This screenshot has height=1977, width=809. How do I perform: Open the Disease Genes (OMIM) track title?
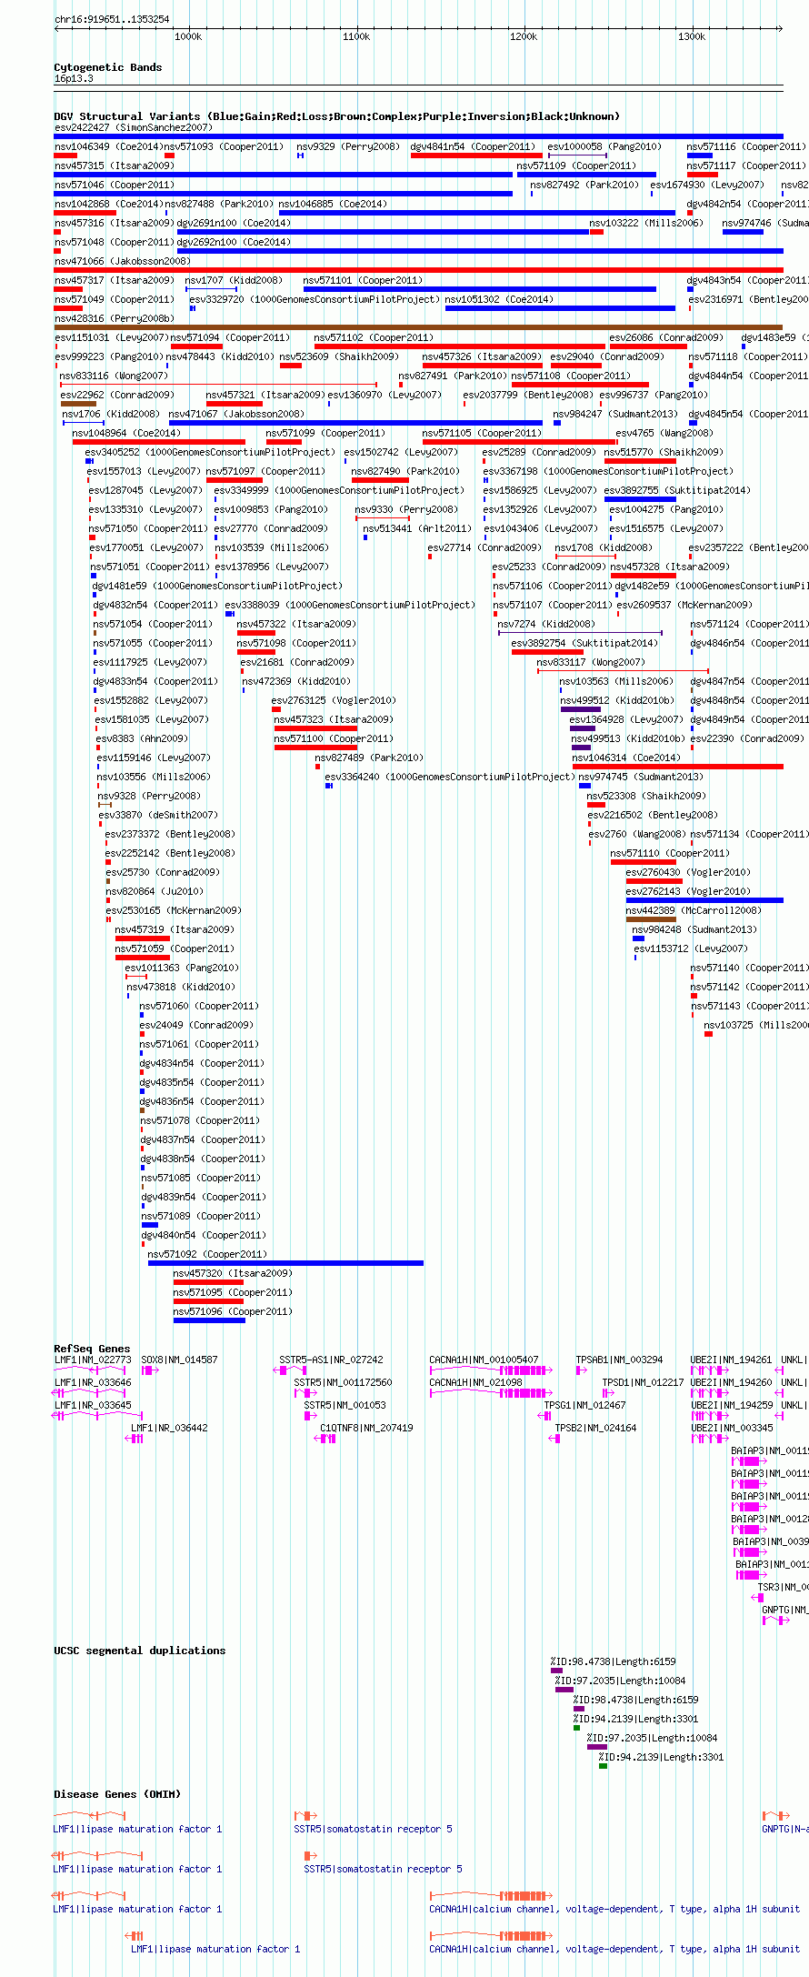point(117,1794)
